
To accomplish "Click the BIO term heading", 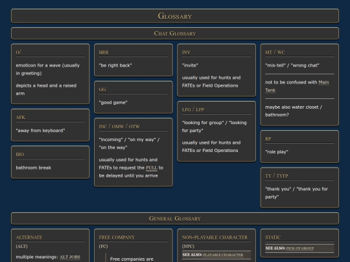I will pyautogui.click(x=20, y=155).
